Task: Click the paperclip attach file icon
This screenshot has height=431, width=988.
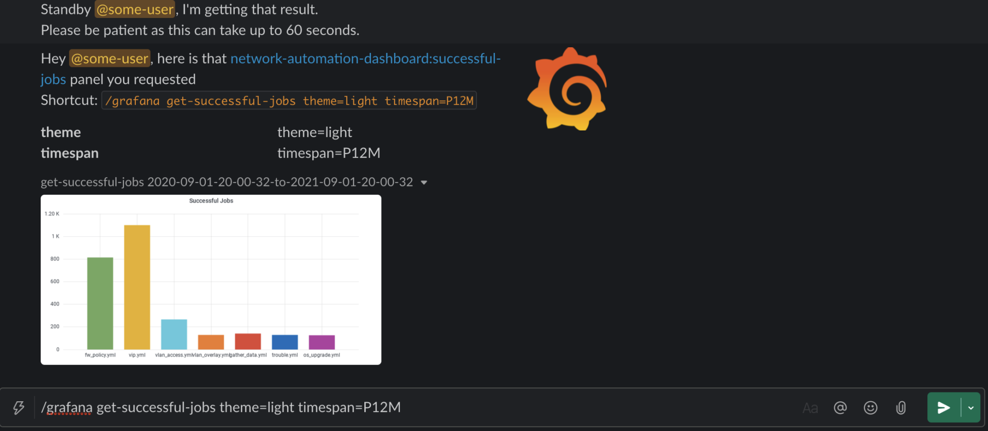Action: [x=901, y=408]
